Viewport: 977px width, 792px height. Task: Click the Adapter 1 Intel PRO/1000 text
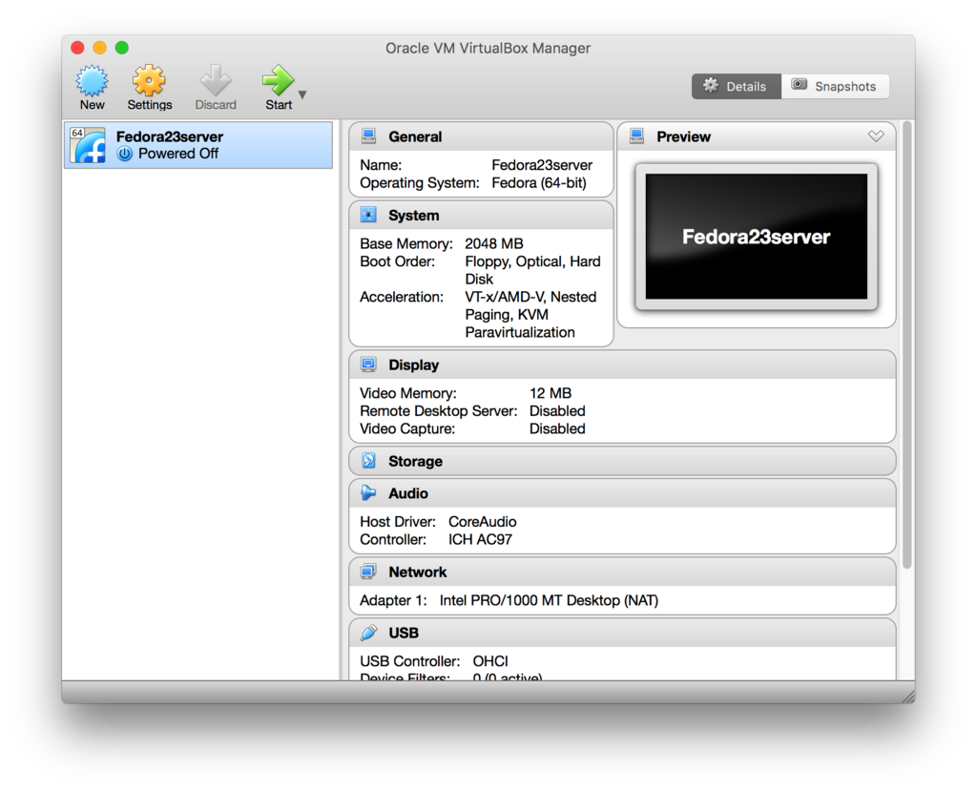point(549,601)
